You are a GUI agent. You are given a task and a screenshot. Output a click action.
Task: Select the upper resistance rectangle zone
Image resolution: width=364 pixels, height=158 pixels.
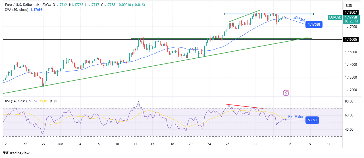[269, 14]
